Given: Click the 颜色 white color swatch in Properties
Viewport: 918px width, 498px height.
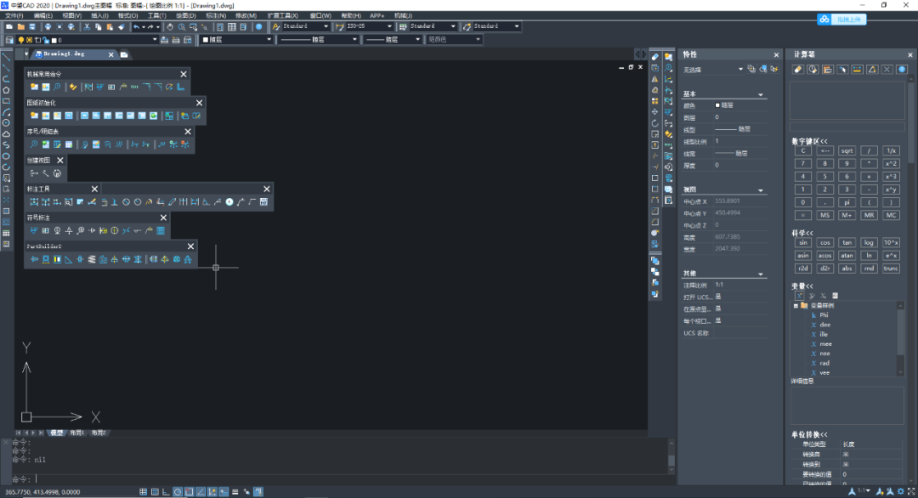Looking at the screenshot, I should click(x=717, y=105).
